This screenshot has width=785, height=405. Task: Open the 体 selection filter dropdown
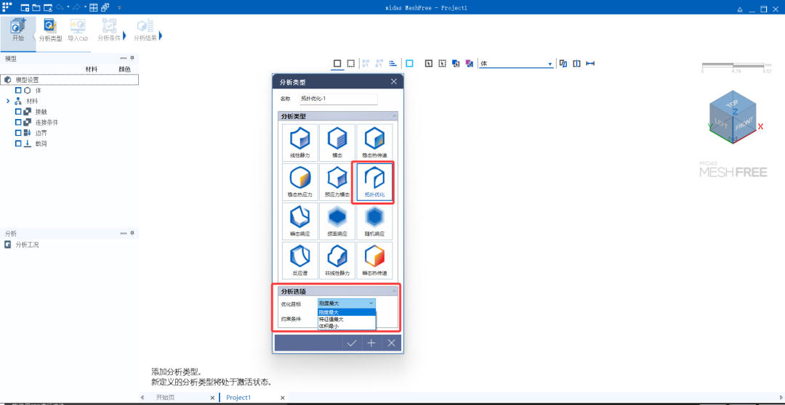click(x=550, y=64)
